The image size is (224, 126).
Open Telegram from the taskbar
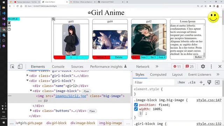(4, 35)
